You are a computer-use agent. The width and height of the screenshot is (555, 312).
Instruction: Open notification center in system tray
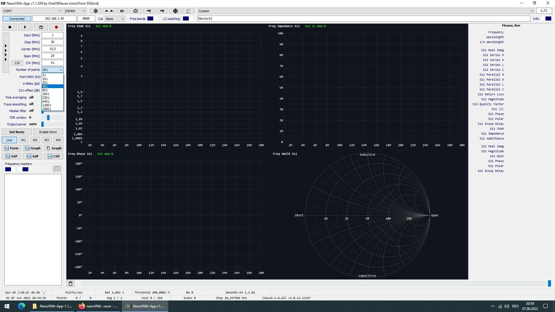pos(546,306)
